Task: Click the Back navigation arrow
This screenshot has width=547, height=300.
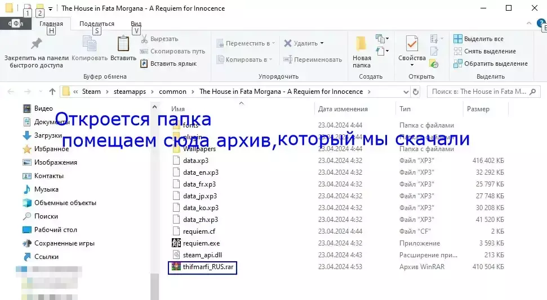Action: (x=11, y=92)
